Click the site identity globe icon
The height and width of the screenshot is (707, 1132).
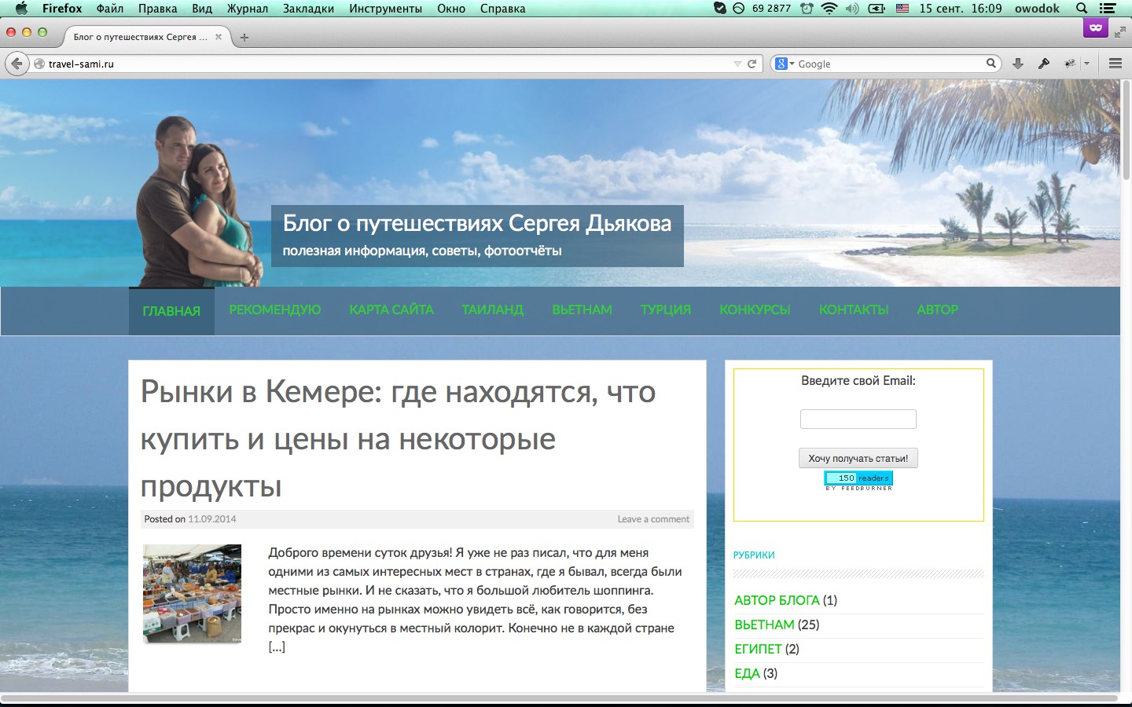(x=39, y=64)
